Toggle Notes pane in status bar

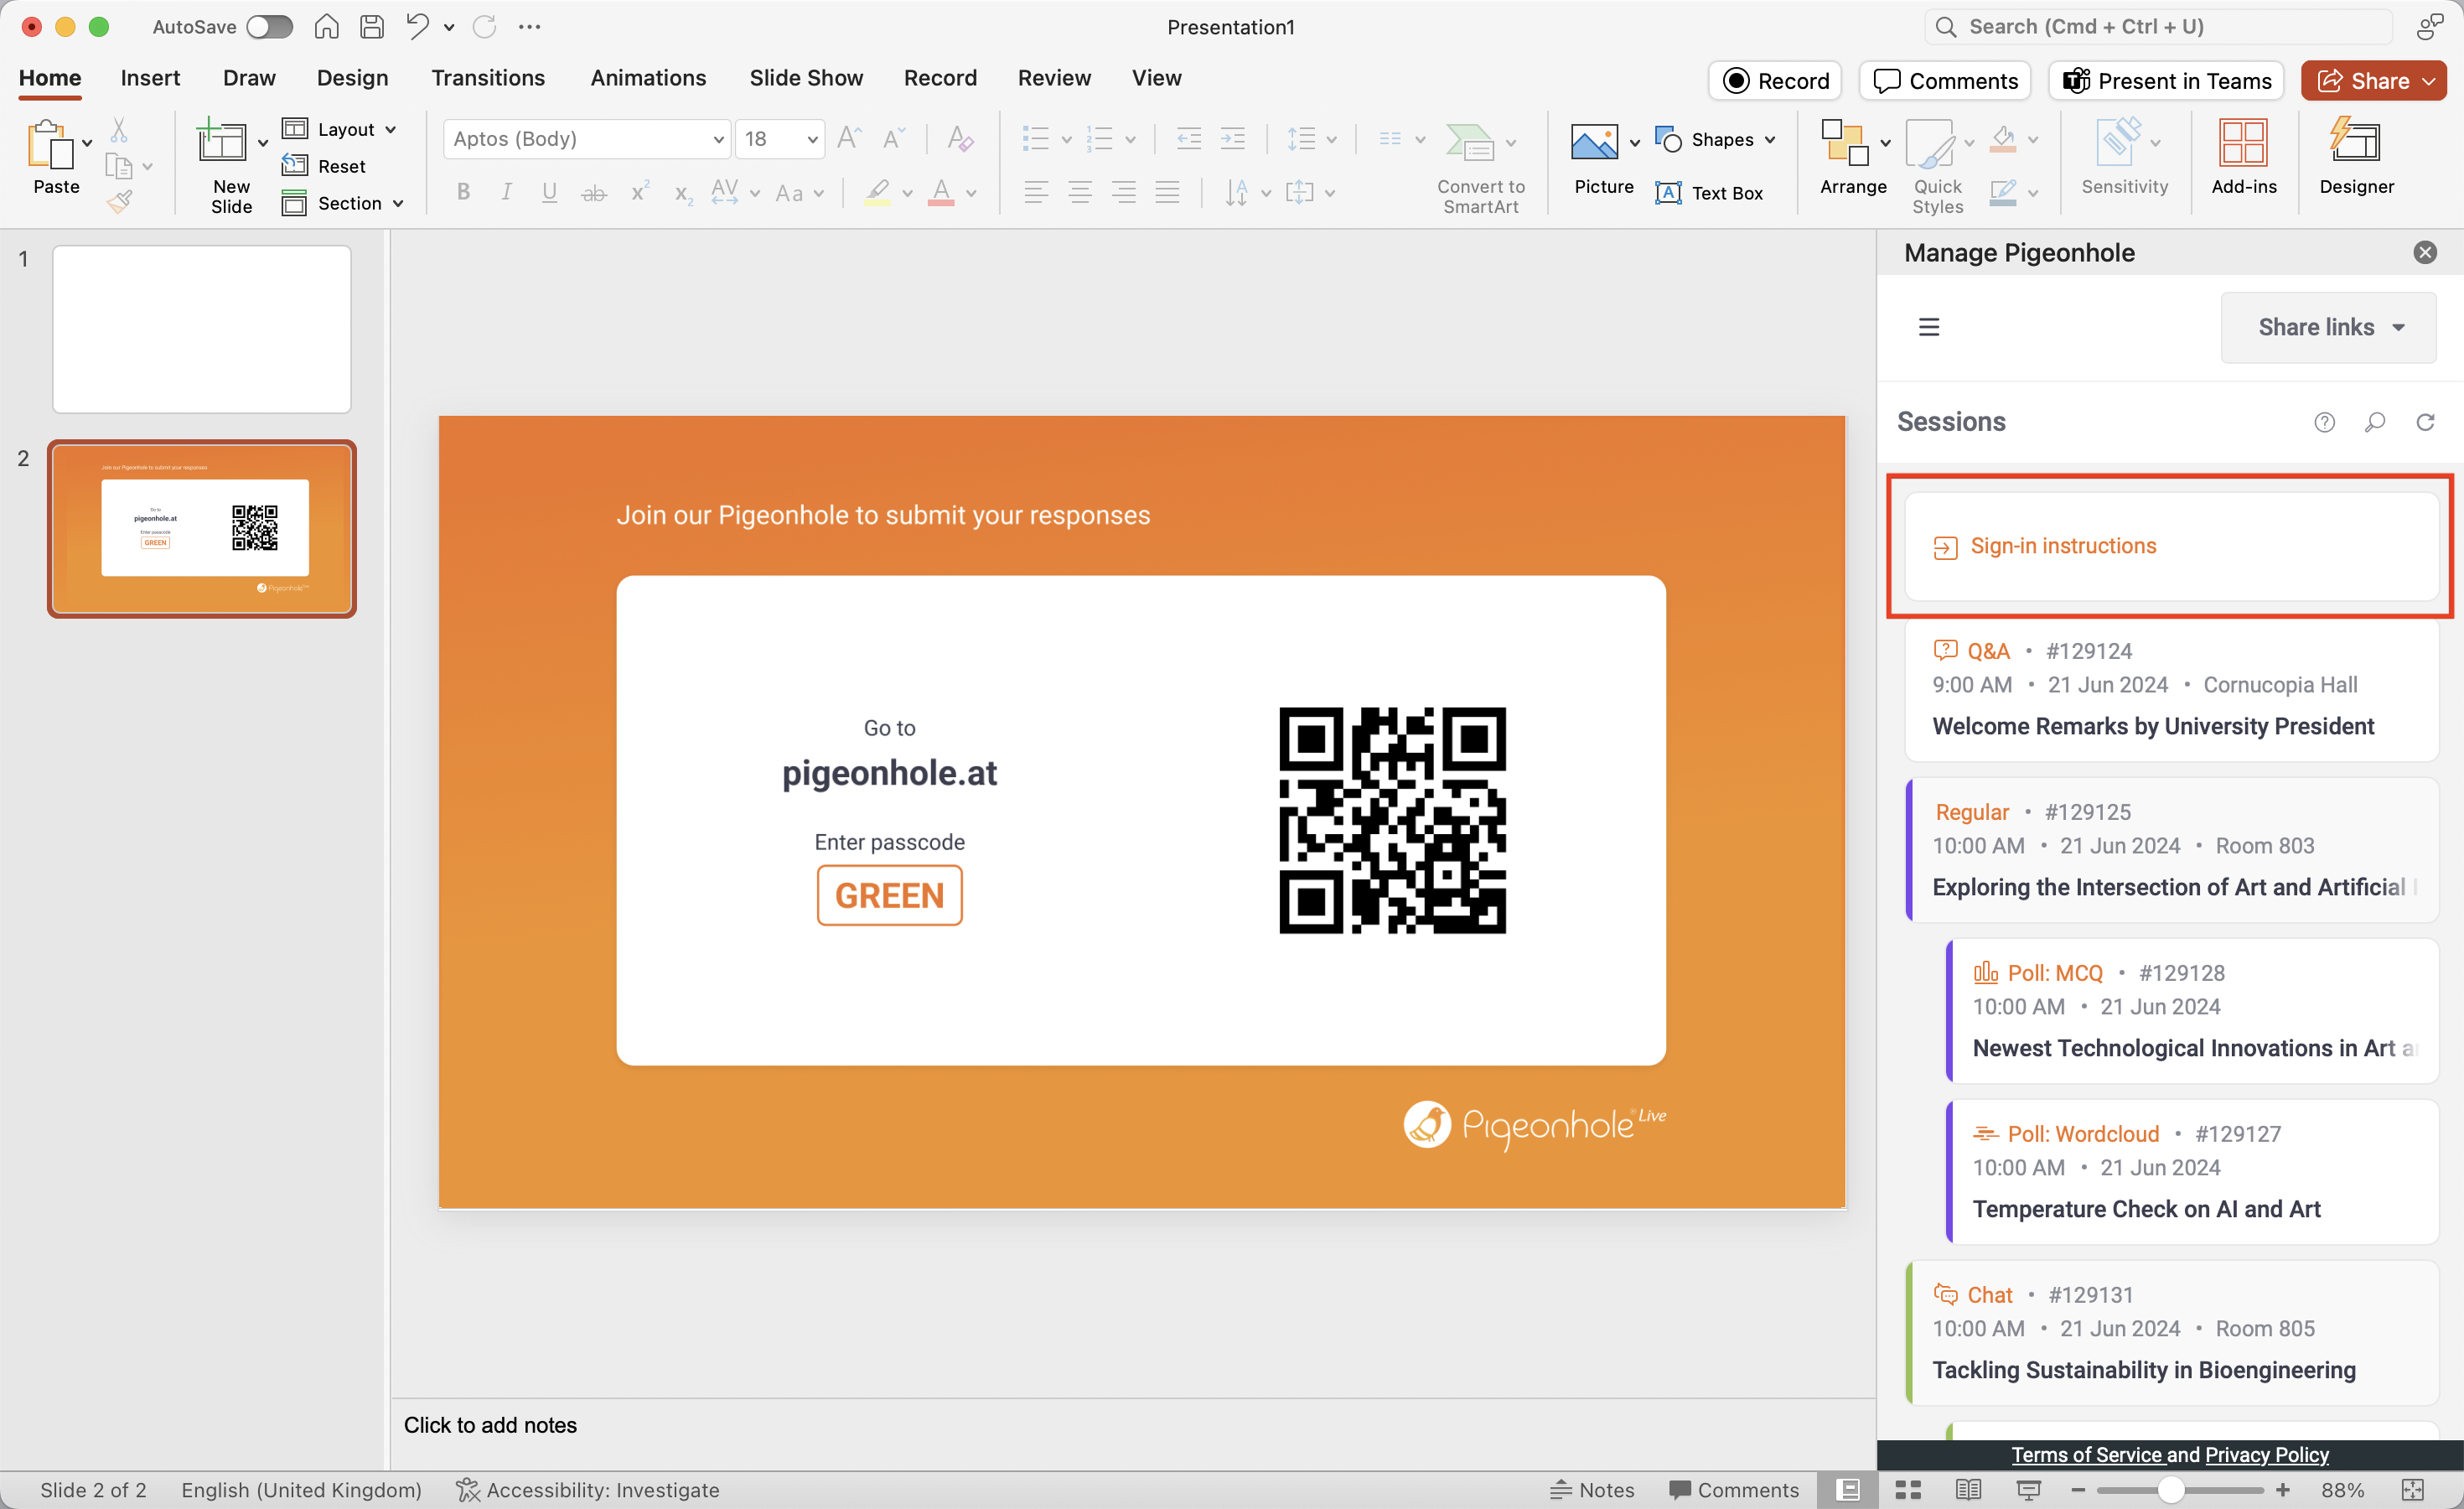tap(1592, 1489)
